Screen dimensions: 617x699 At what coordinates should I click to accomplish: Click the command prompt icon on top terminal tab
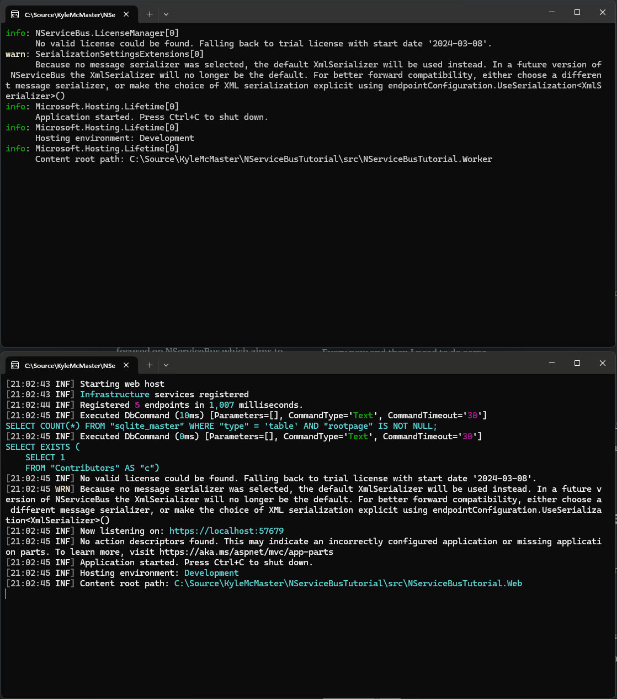point(15,14)
